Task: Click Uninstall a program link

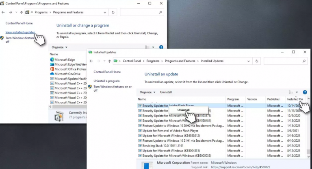Action: pyautogui.click(x=106, y=81)
